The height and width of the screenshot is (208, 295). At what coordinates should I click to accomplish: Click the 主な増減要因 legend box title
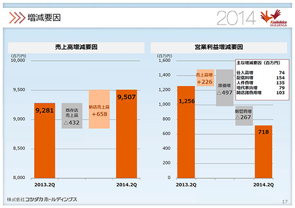[258, 63]
